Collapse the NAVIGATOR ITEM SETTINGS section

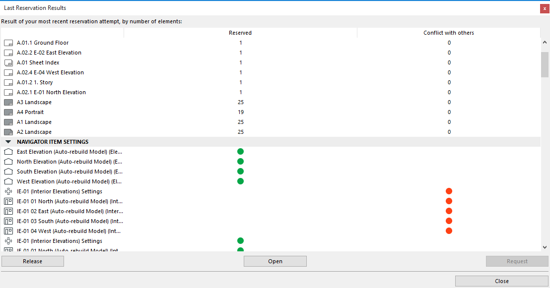(x=8, y=141)
